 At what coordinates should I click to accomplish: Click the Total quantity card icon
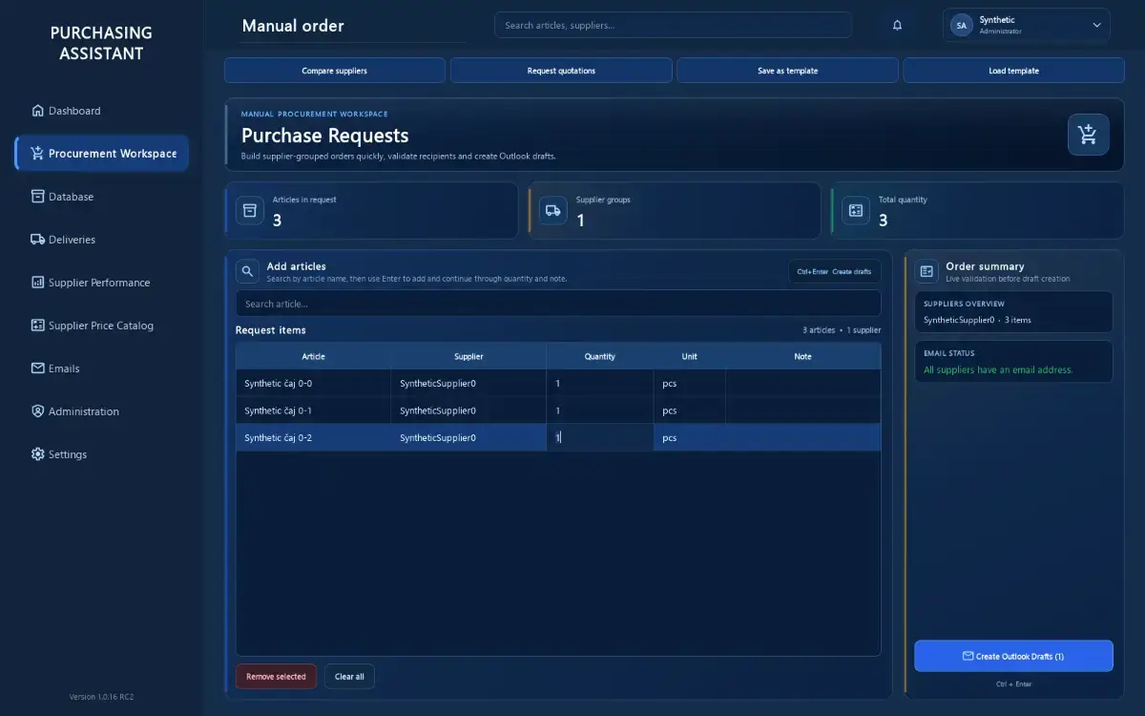(x=856, y=211)
